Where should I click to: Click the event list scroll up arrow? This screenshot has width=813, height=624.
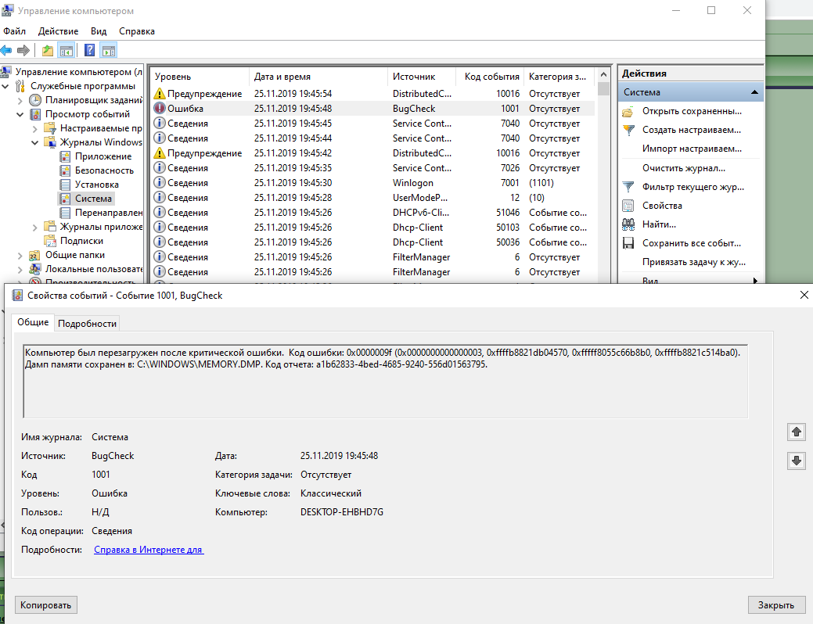[x=603, y=74]
